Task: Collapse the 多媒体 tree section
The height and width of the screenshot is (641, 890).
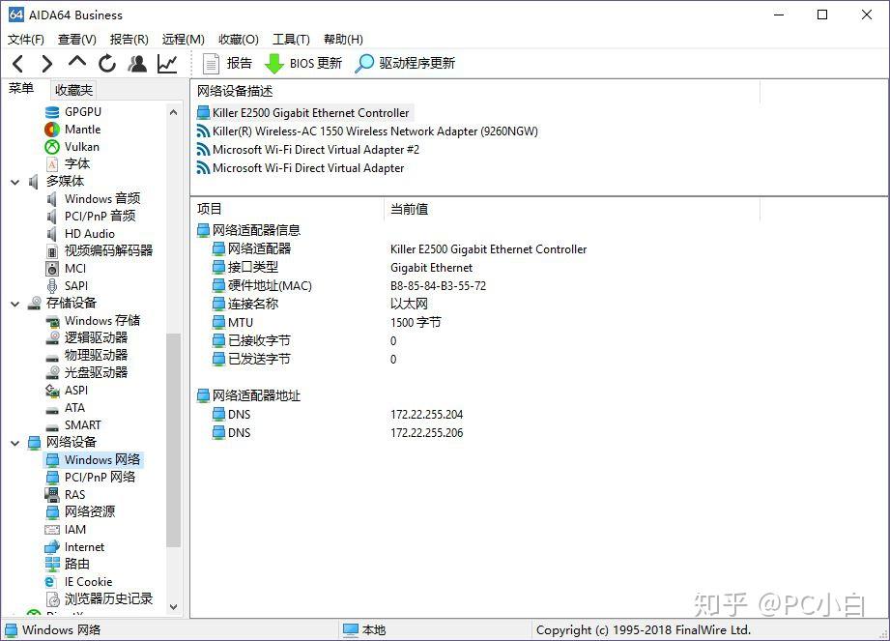Action: click(14, 181)
